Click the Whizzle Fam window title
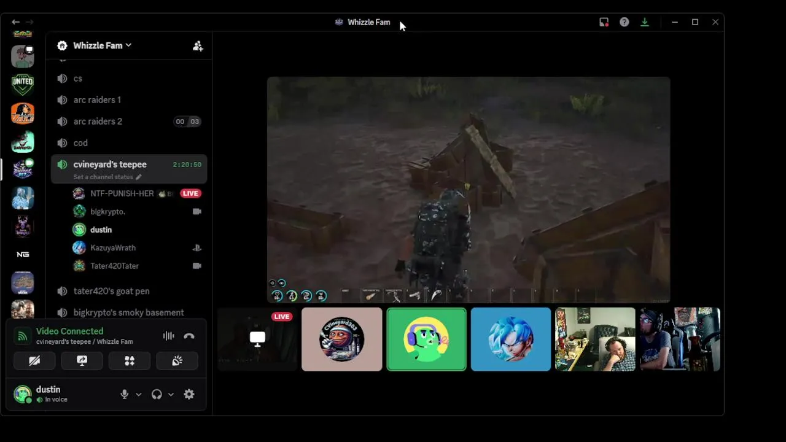 click(368, 22)
